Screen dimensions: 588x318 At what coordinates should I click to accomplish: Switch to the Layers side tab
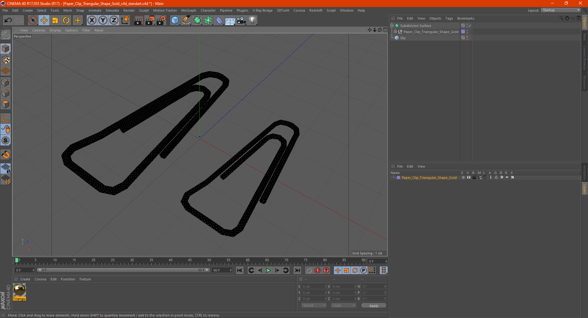click(x=585, y=189)
